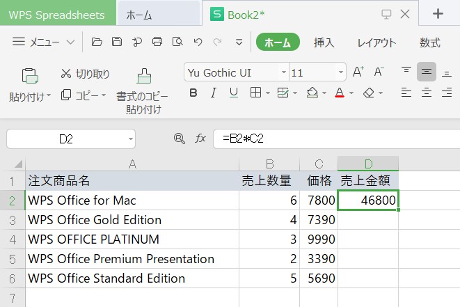Click the borders grid icon
This screenshot has height=307, width=460.
(255, 93)
